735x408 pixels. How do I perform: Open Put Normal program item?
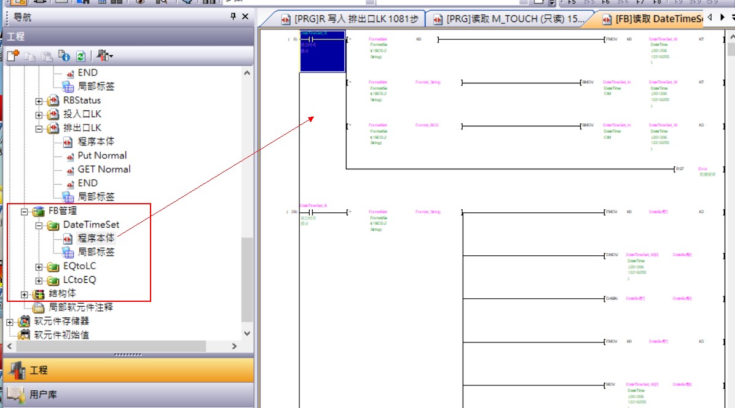point(102,156)
